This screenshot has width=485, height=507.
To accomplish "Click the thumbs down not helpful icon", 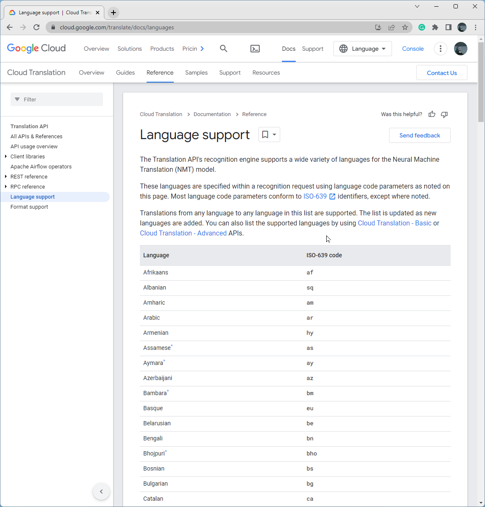I will pyautogui.click(x=444, y=114).
